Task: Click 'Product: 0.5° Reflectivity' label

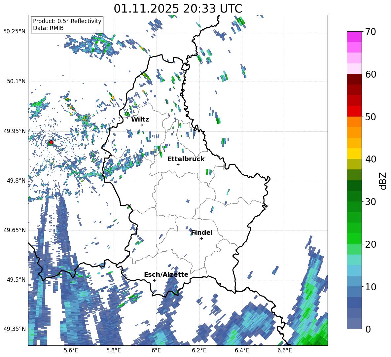Action: [x=67, y=21]
